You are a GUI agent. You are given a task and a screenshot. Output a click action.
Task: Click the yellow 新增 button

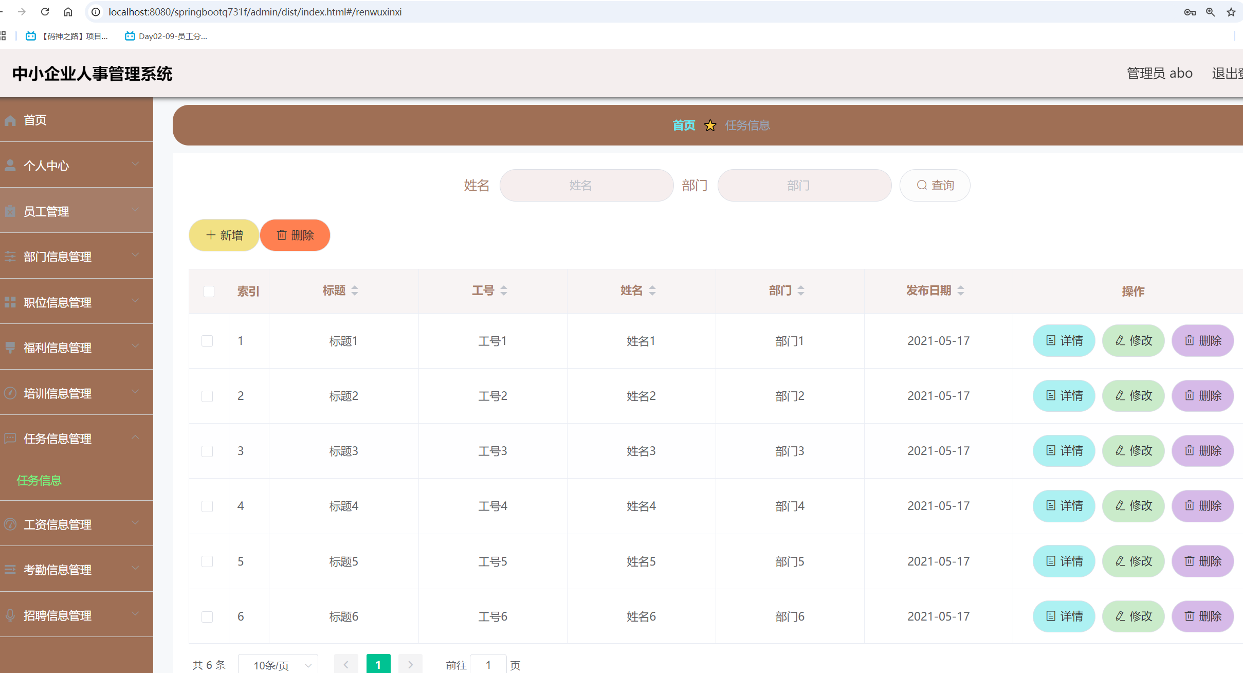pos(224,235)
